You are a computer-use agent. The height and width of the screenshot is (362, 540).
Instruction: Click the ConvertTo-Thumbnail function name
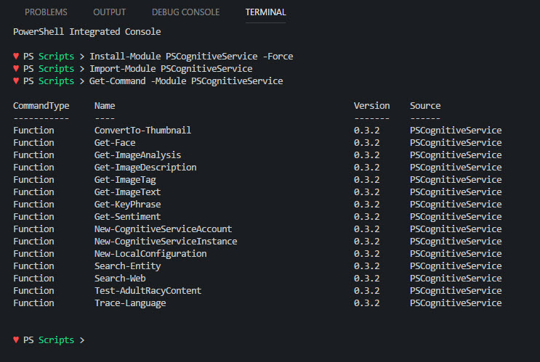pyautogui.click(x=142, y=131)
